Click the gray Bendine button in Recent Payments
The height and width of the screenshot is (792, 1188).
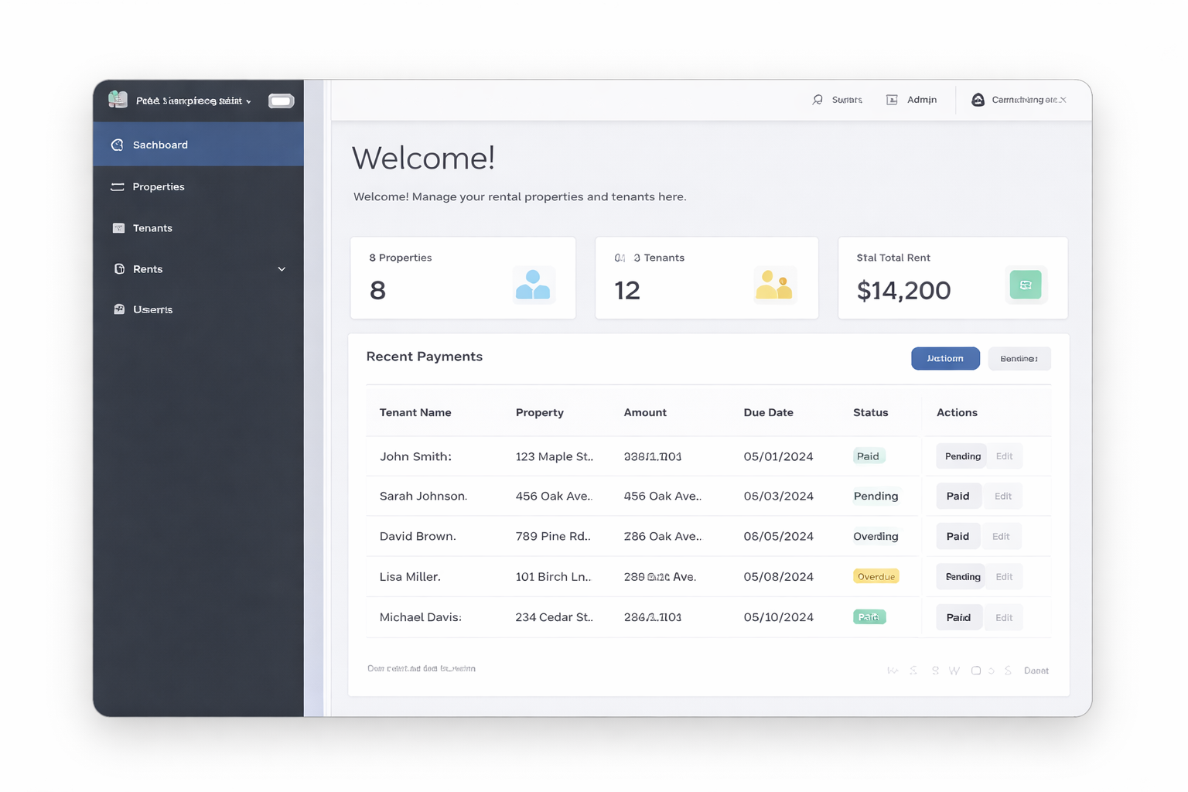pyautogui.click(x=1019, y=358)
